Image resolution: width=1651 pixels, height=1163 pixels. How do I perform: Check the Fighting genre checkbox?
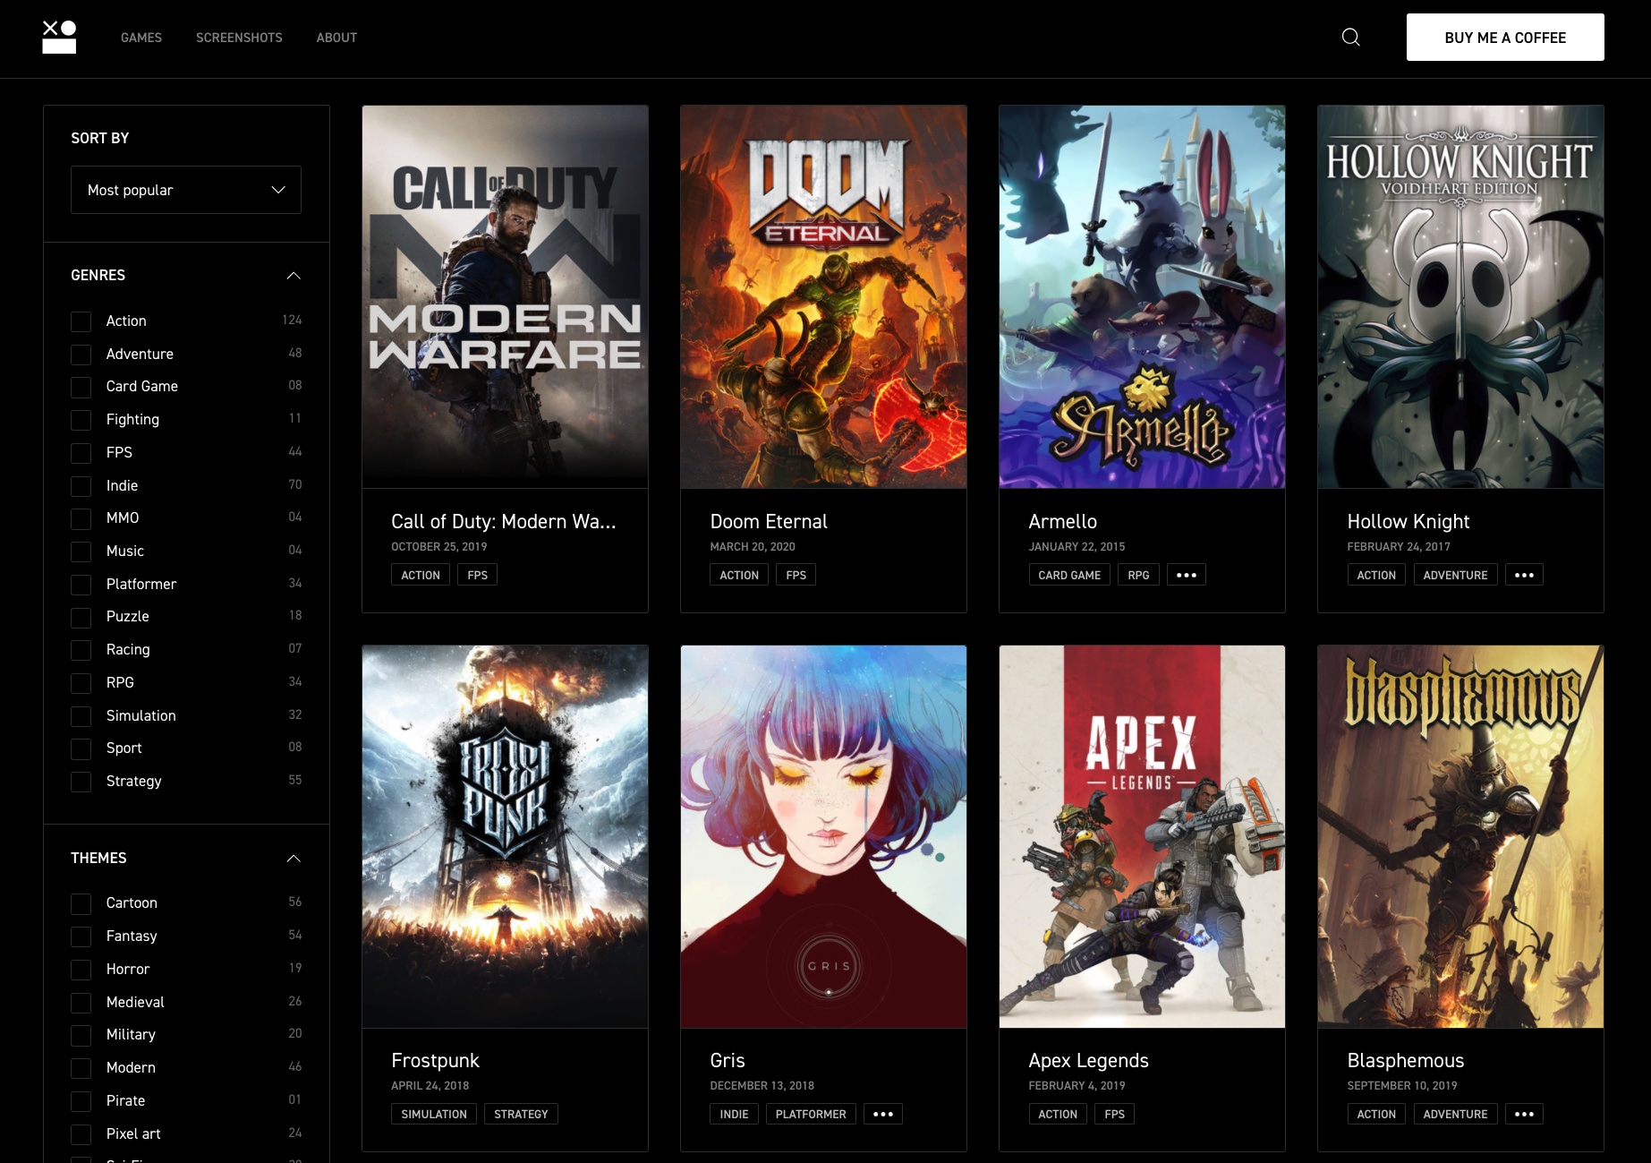click(x=81, y=420)
